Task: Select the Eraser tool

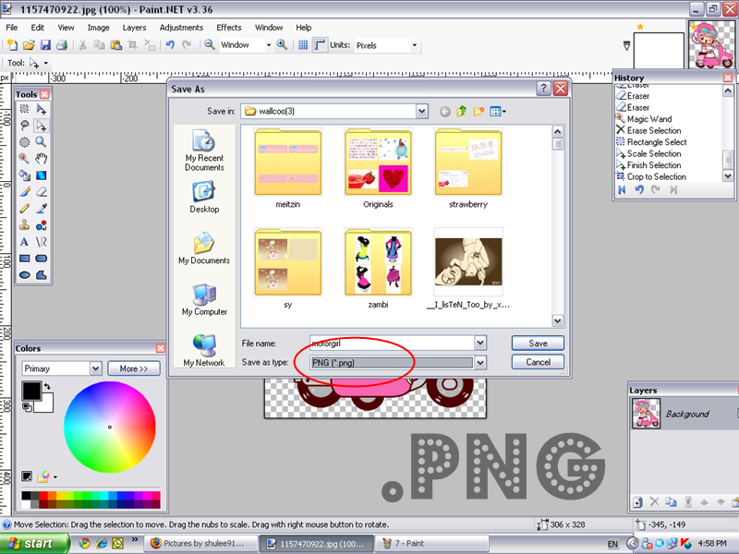Action: point(42,192)
